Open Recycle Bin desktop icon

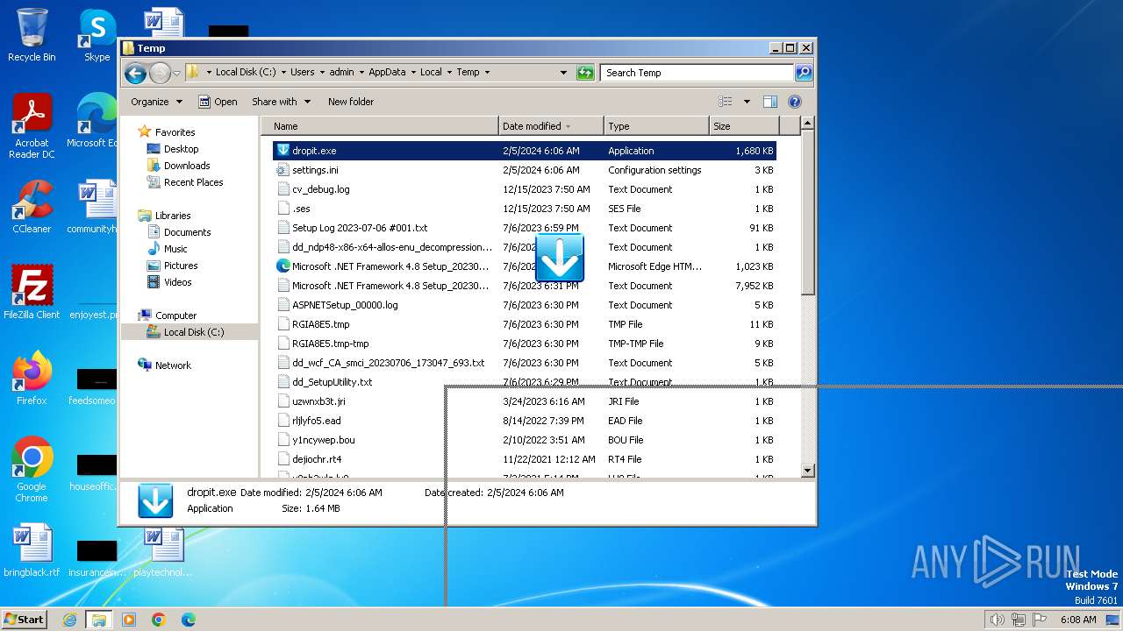[x=32, y=35]
